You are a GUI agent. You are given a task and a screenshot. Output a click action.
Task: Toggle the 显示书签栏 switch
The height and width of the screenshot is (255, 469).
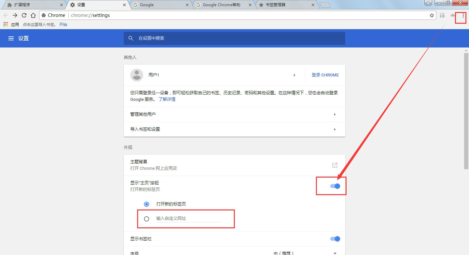335,239
